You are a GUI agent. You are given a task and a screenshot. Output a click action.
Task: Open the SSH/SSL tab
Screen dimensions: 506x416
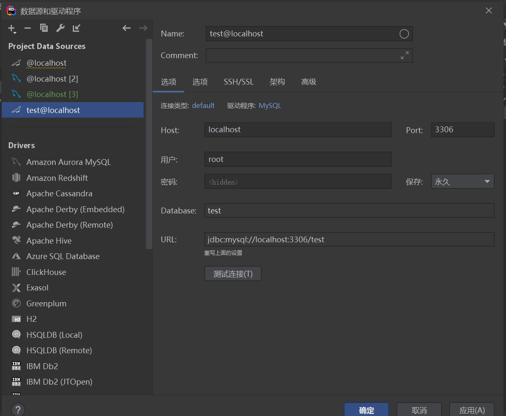239,82
